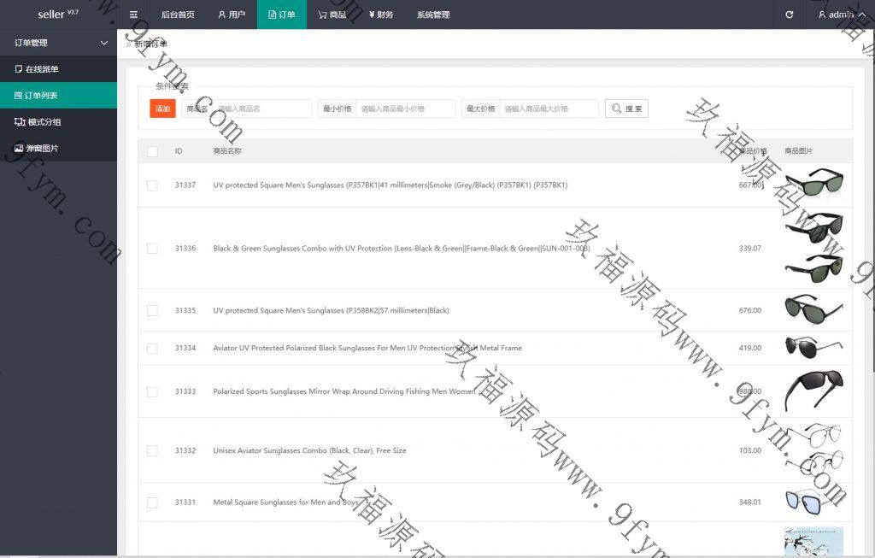
Task: Go to the 后台首页 tab
Action: pyautogui.click(x=178, y=15)
